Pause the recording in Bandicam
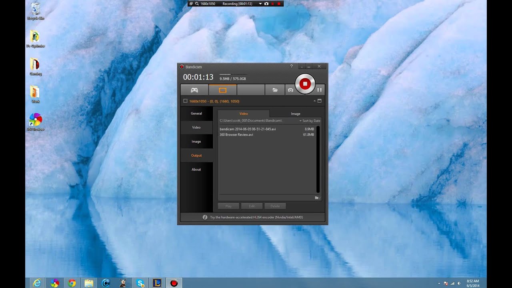This screenshot has width=512, height=288. (319, 90)
